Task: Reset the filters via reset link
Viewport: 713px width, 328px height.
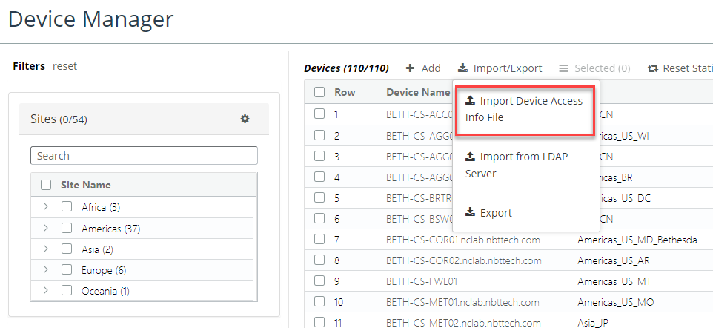Action: [64, 66]
